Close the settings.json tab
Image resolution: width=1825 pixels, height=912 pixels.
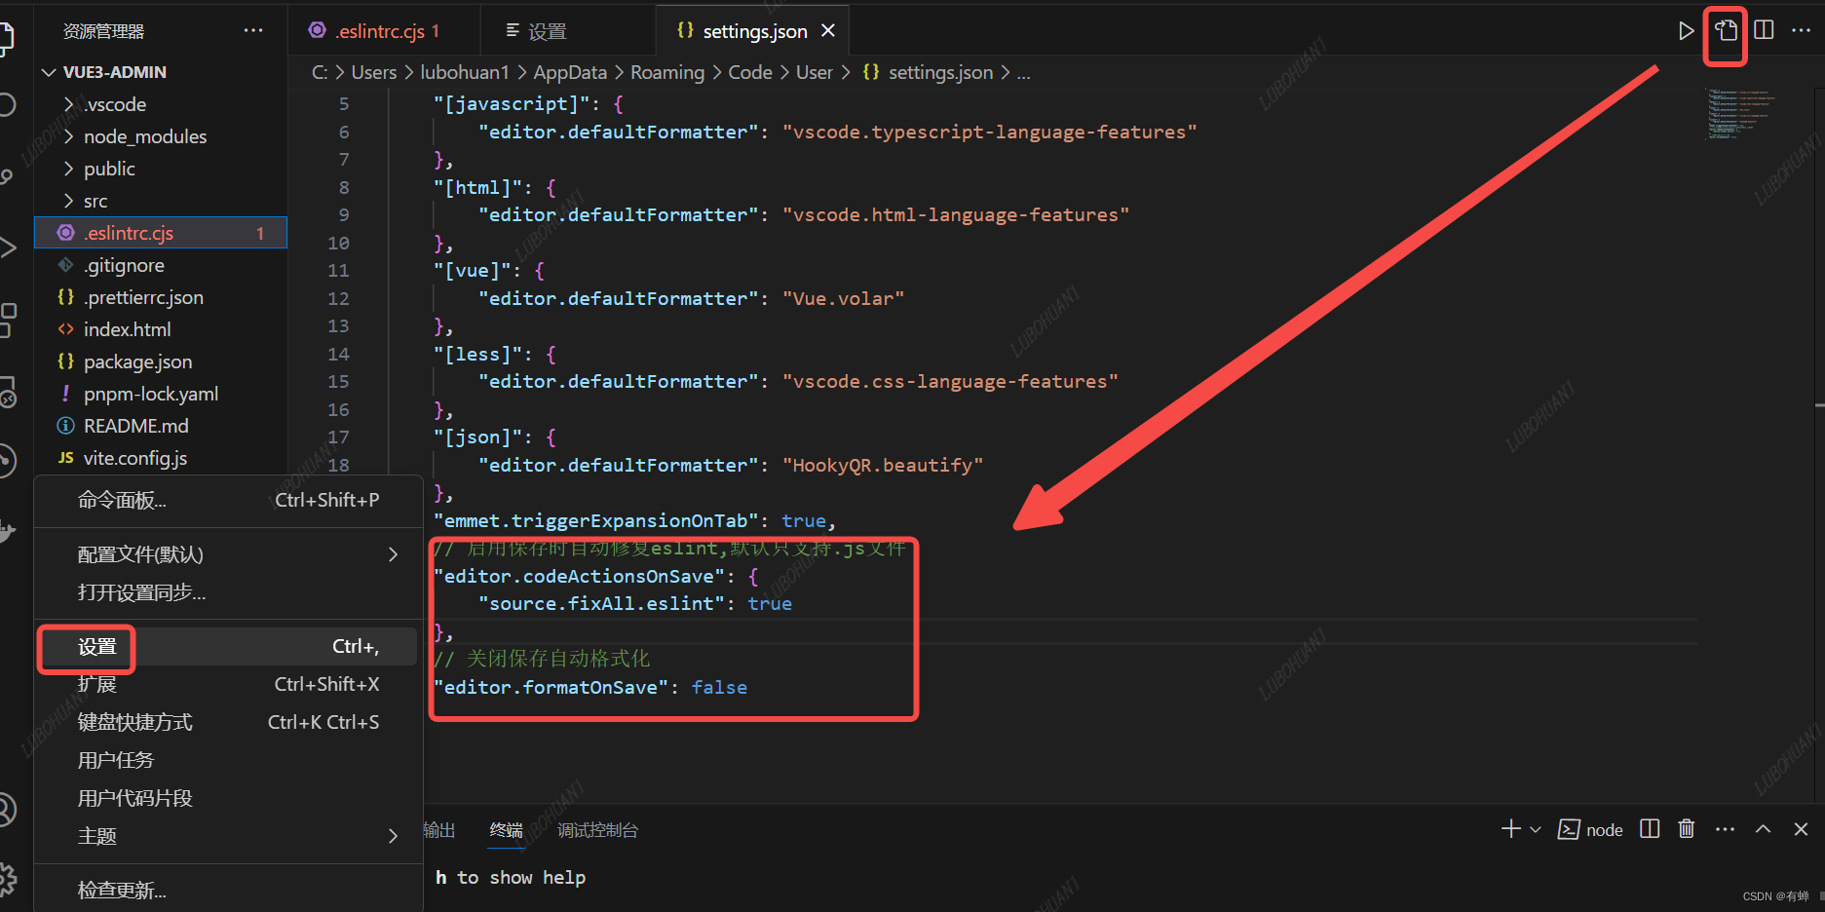click(828, 31)
